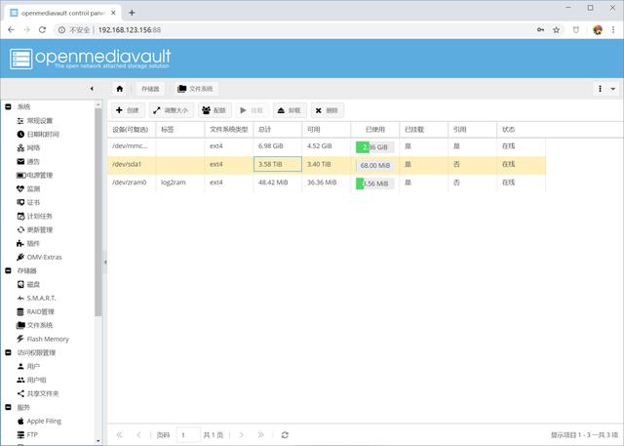Select 文件系统 in the sidebar tree
The height and width of the screenshot is (446, 624).
(35, 325)
